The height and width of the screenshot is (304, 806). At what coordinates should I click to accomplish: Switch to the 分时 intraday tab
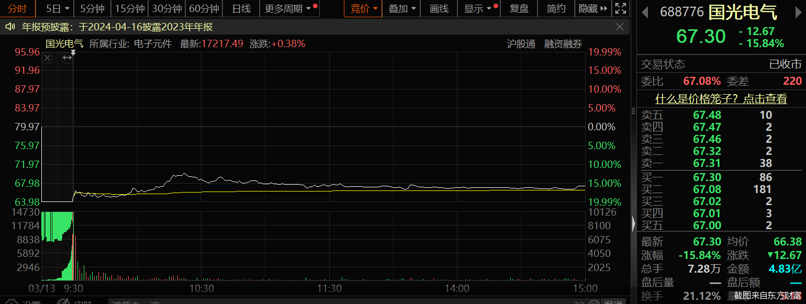[17, 8]
